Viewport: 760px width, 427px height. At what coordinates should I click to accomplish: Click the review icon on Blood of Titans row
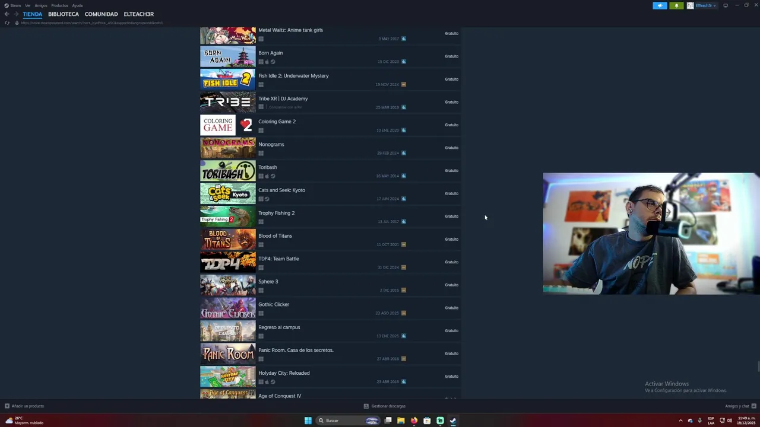[404, 244]
